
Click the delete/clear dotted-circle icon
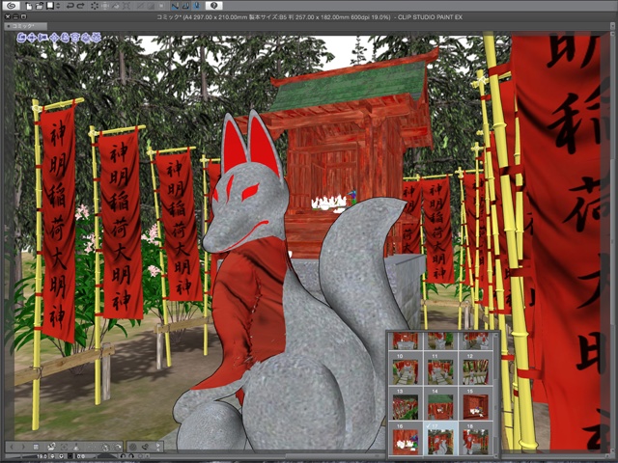coord(95,6)
